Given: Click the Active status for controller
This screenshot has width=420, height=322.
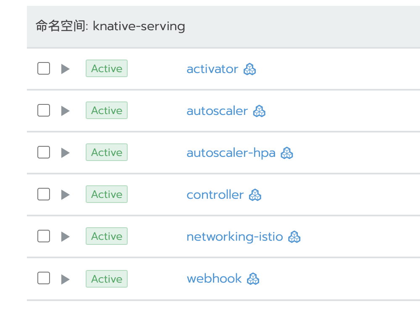Looking at the screenshot, I should (x=107, y=194).
